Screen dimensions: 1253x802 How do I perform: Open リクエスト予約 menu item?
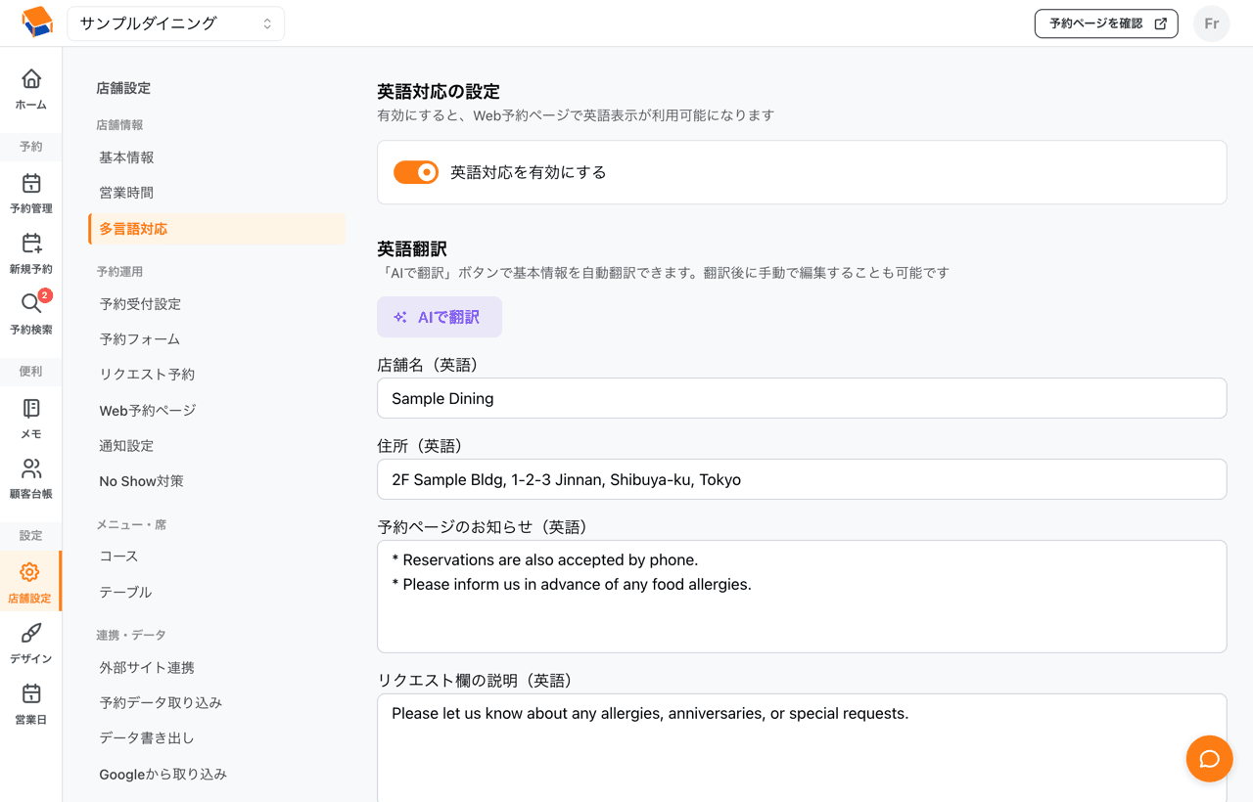pyautogui.click(x=147, y=375)
